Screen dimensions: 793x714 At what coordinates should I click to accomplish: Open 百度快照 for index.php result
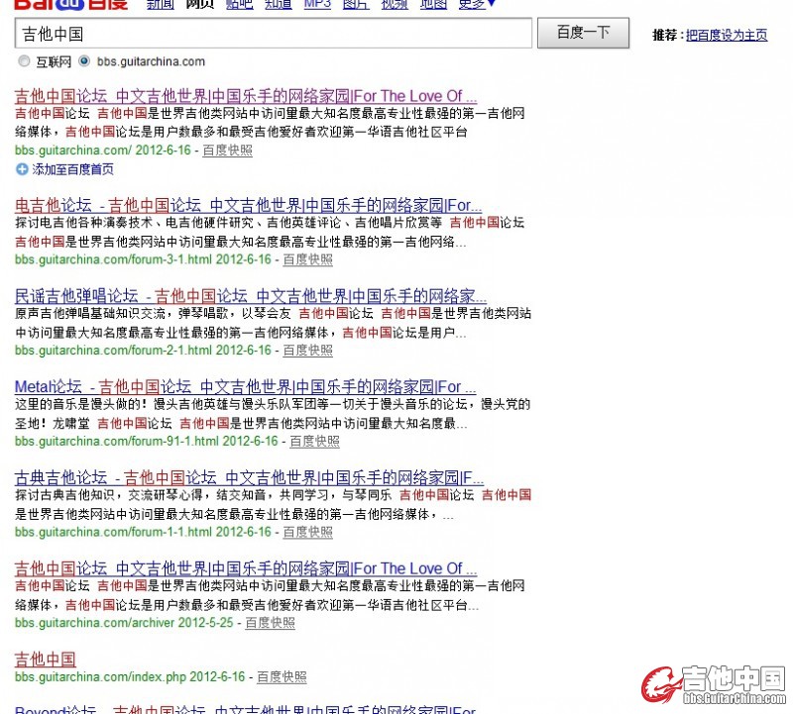coord(282,677)
